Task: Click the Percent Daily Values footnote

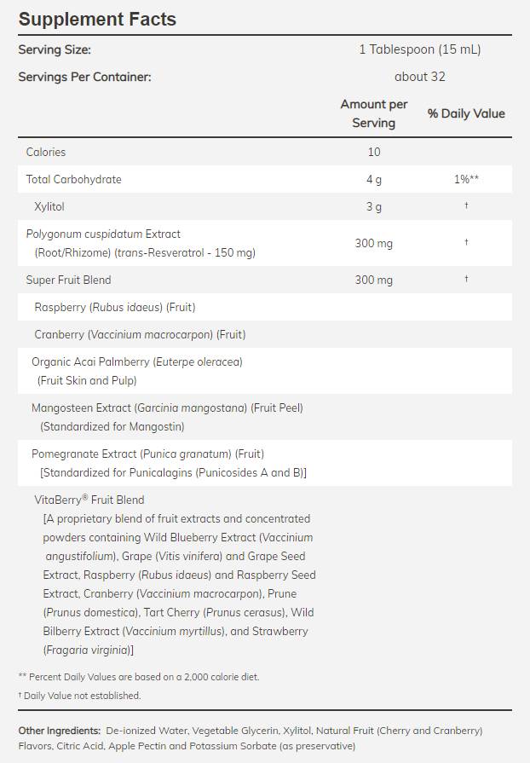Action: [x=139, y=677]
